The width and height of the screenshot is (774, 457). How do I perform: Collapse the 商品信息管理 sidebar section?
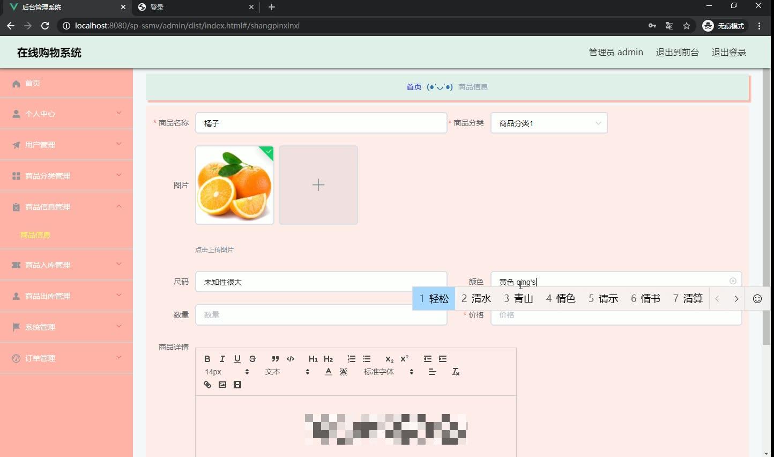click(x=66, y=207)
